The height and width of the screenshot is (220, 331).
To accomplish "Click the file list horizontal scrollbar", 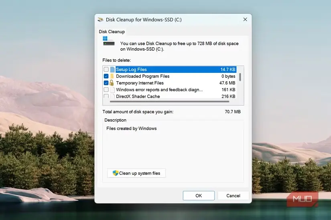I will pos(169,102).
